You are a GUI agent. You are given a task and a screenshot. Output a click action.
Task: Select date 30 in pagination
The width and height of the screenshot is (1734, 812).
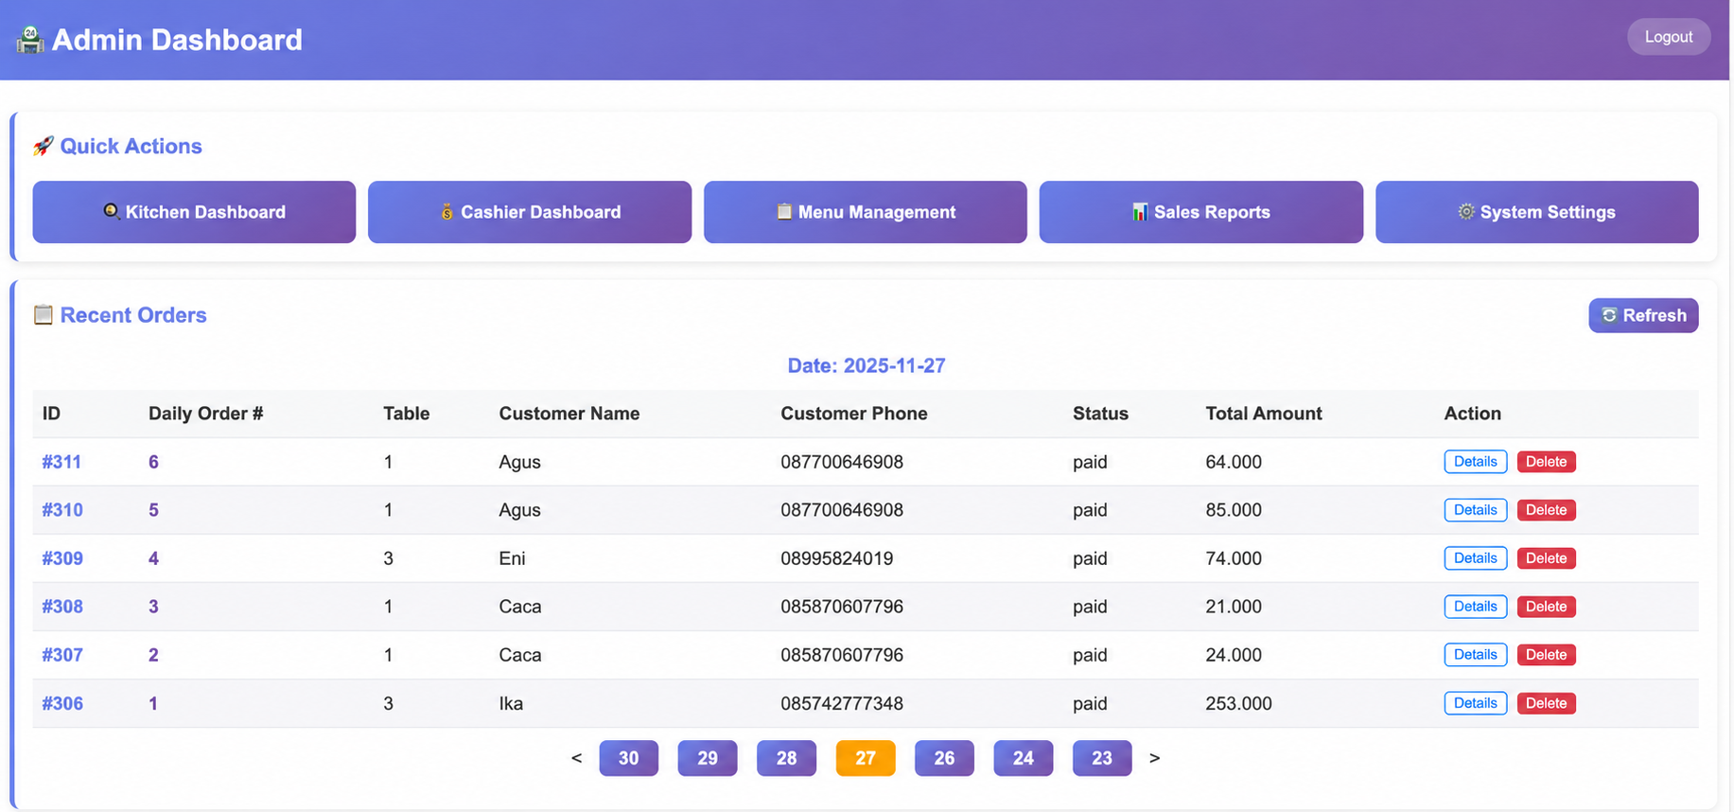coord(628,758)
